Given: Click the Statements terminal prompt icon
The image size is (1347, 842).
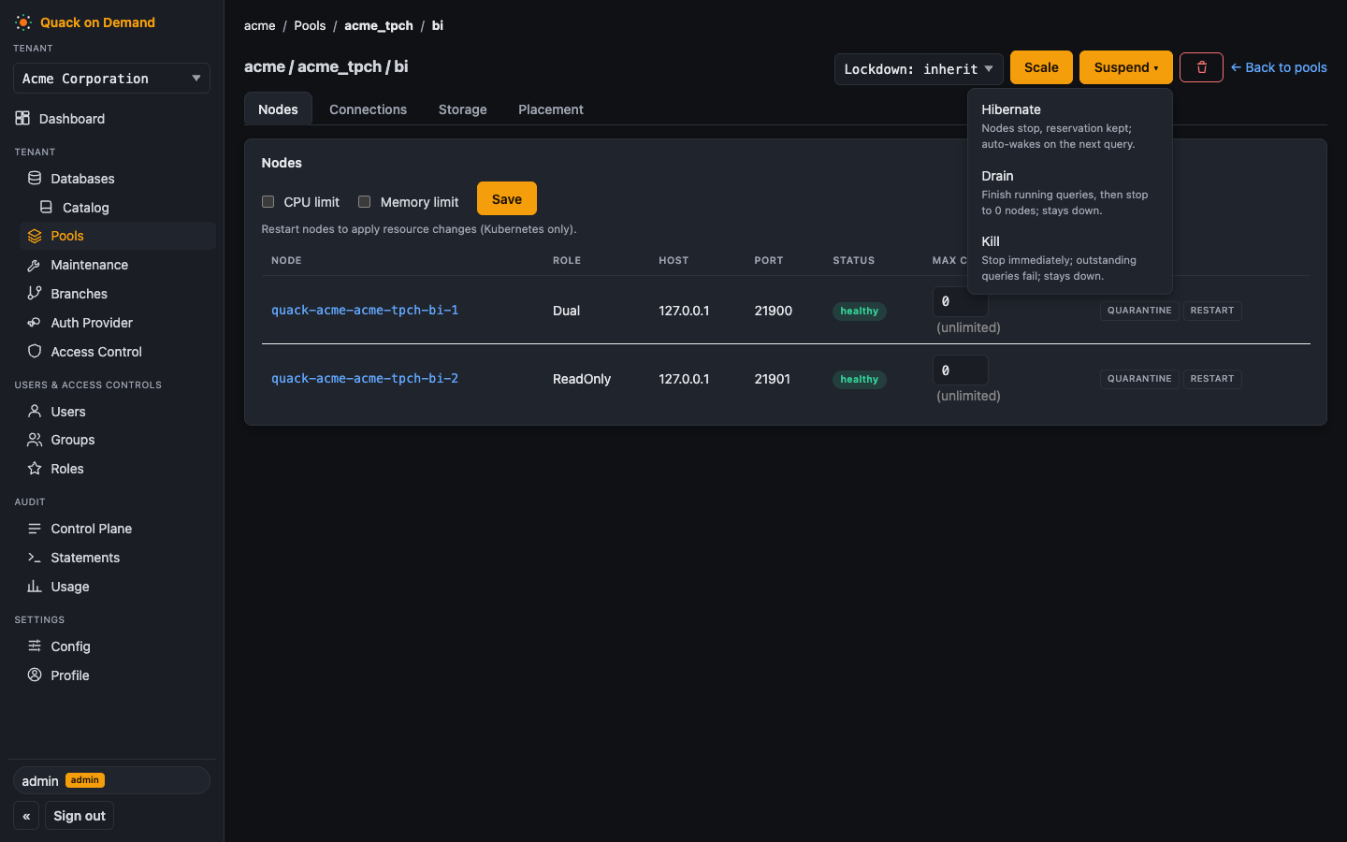Looking at the screenshot, I should click(35, 557).
